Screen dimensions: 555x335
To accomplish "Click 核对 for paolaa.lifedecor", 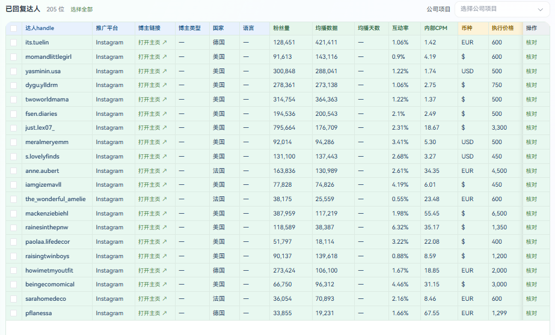I will [532, 242].
